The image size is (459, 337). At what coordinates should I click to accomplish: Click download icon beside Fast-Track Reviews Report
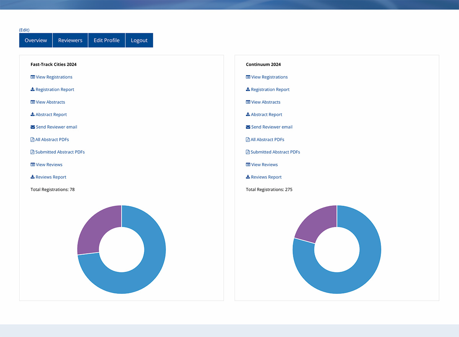[33, 177]
